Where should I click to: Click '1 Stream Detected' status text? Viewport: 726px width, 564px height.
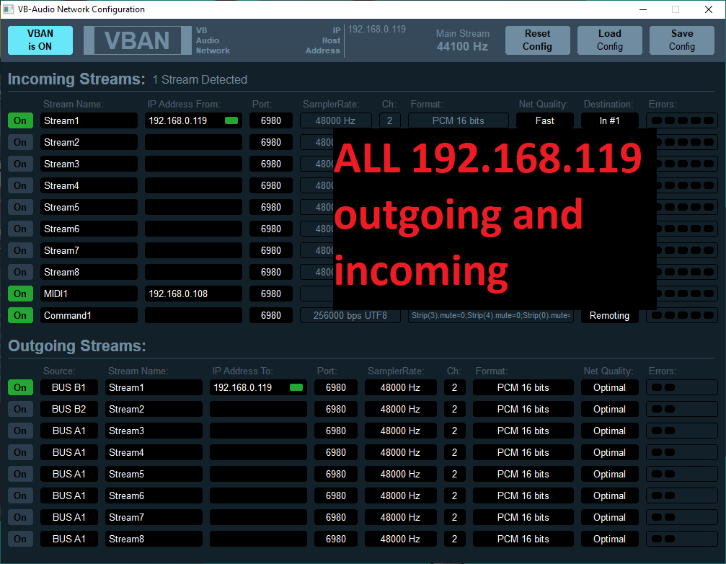(200, 79)
